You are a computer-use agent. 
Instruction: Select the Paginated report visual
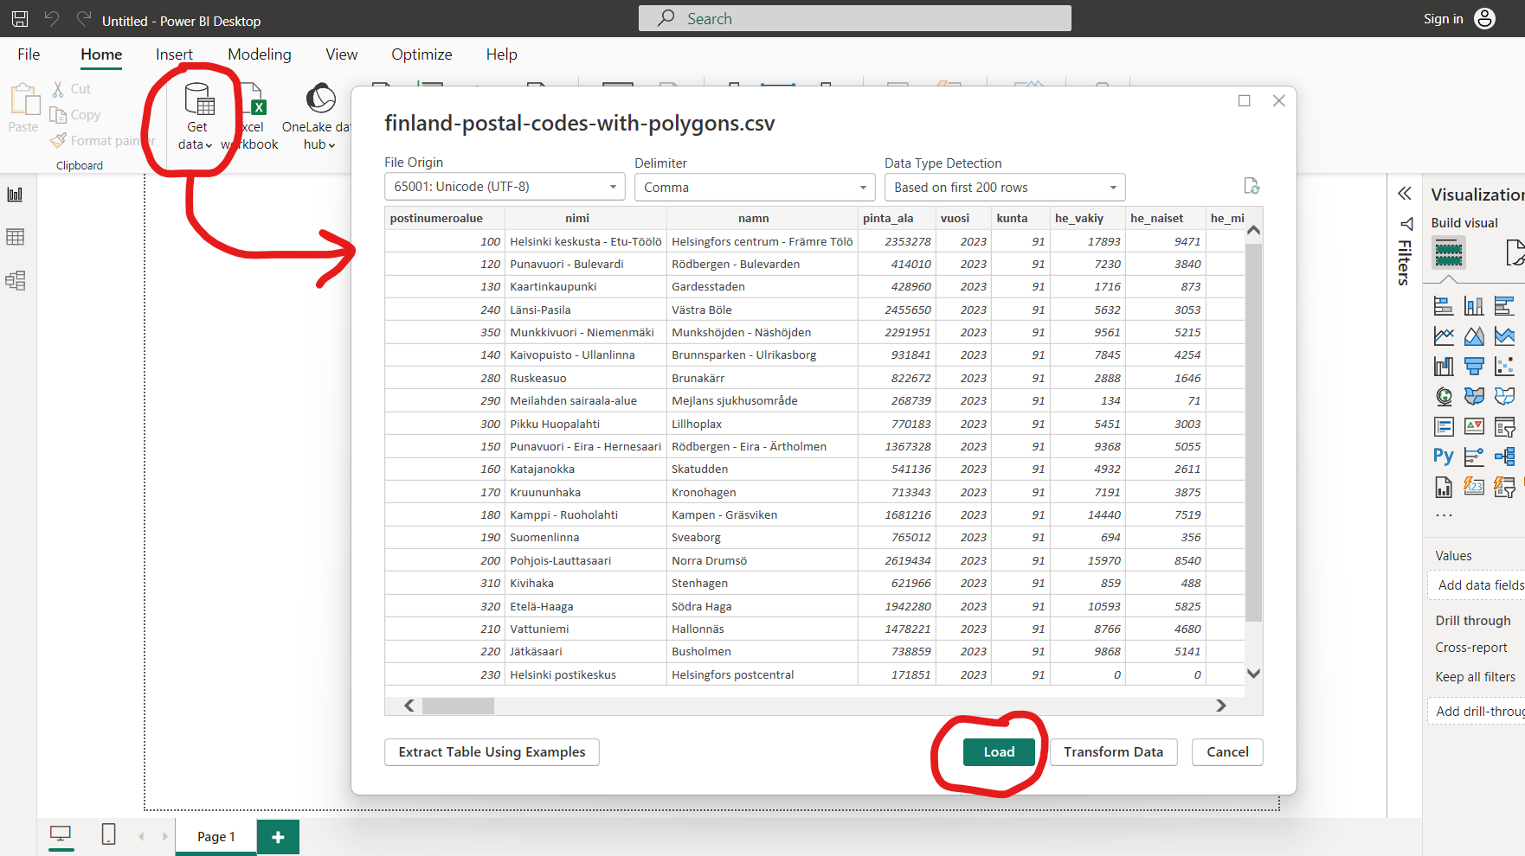pyautogui.click(x=1444, y=487)
